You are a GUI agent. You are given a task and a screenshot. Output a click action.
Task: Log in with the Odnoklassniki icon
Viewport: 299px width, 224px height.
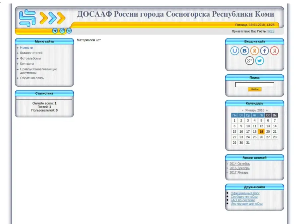[254, 51]
